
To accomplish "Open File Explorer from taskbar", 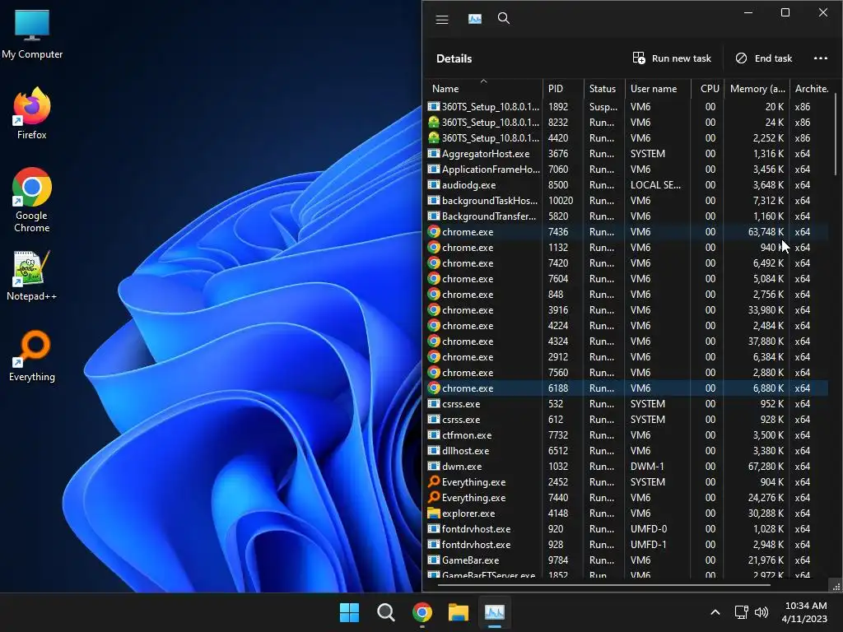I will tap(459, 612).
